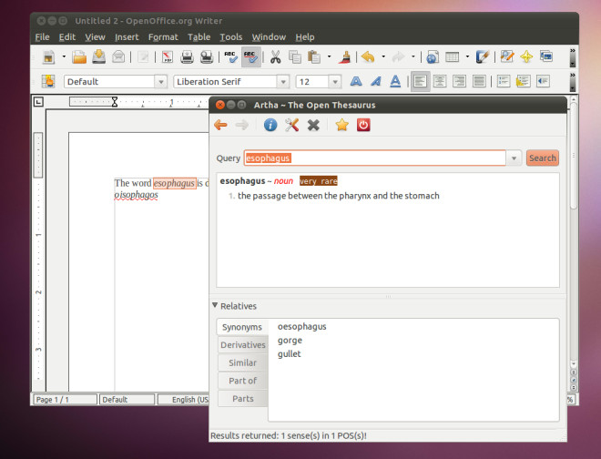601x459 pixels.
Task: Insert a Table using the table icon
Action: point(453,57)
